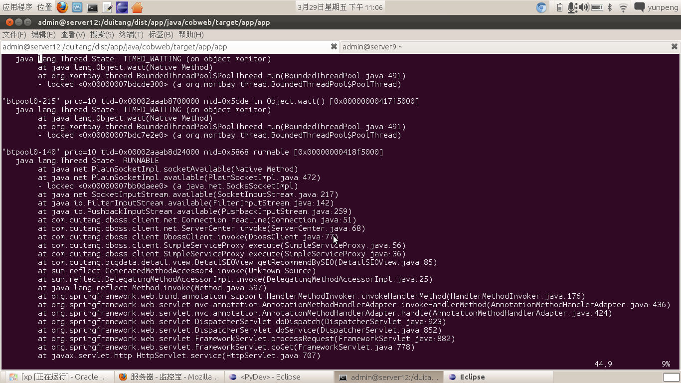Click the workspace switcher in bottom panel

tap(672, 377)
